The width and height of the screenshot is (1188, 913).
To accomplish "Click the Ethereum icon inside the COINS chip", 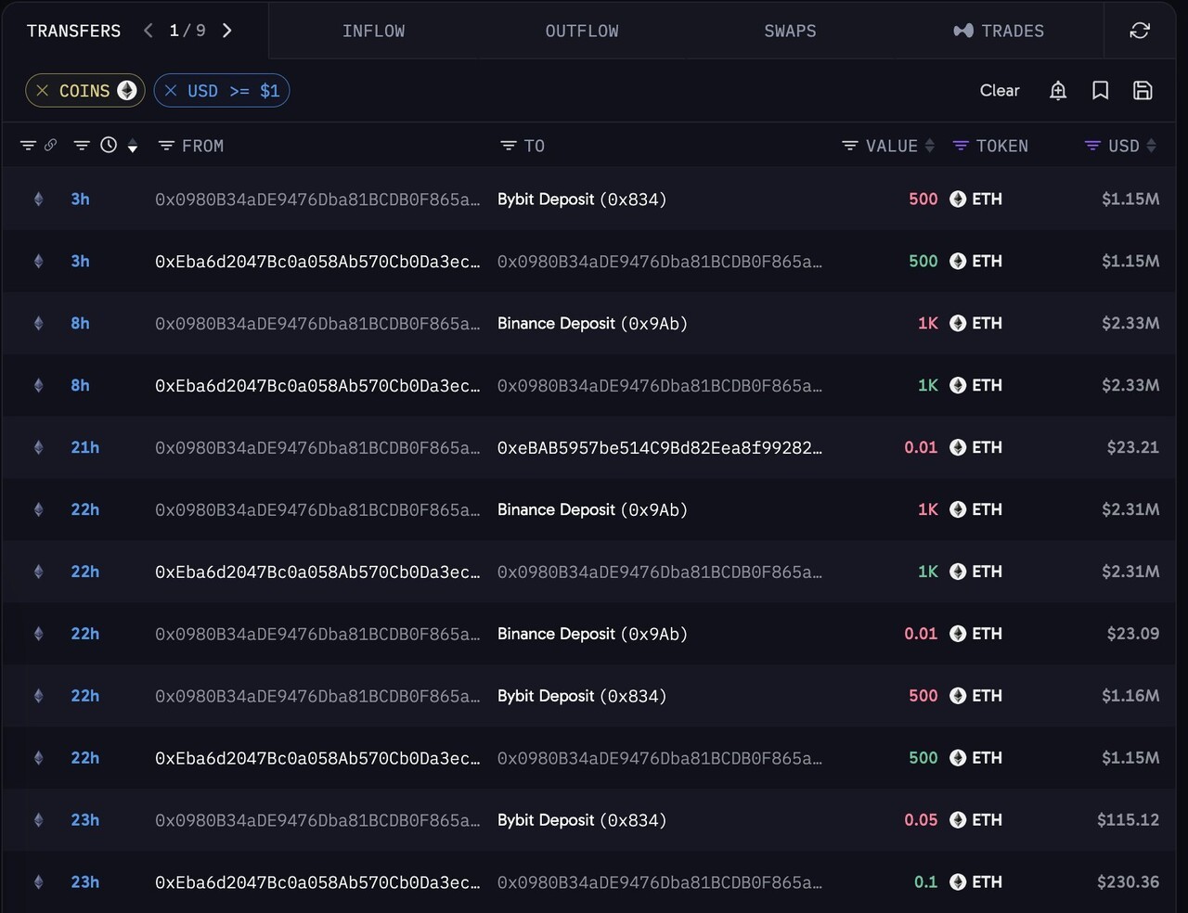I will click(x=127, y=90).
